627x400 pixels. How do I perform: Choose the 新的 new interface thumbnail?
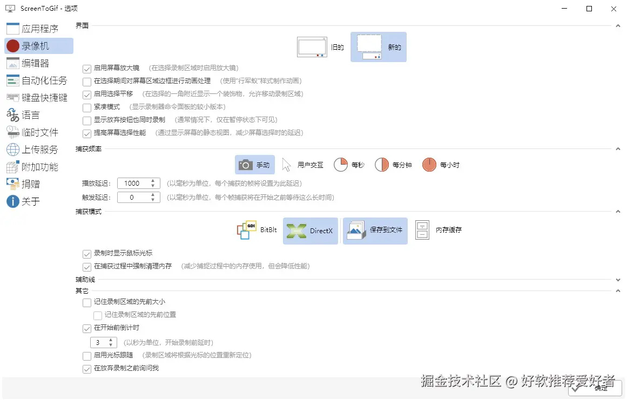(x=369, y=47)
